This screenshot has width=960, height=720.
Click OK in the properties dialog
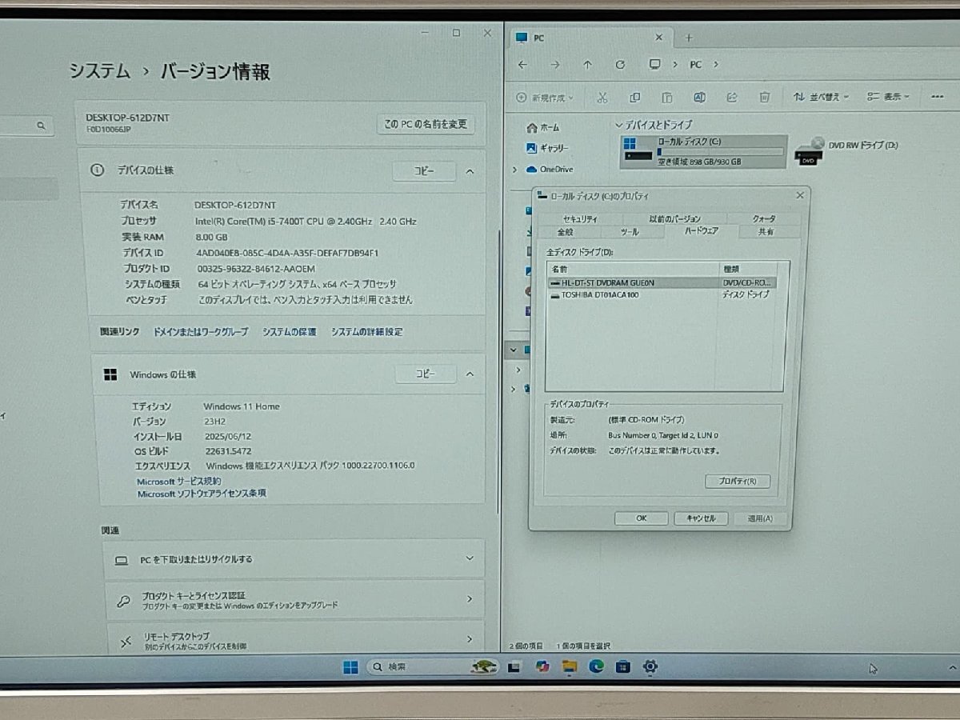(x=641, y=518)
